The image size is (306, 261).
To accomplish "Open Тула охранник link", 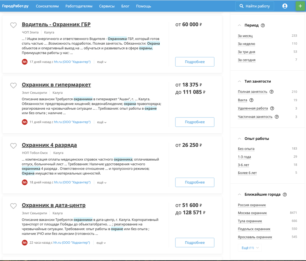I will click(250, 221).
